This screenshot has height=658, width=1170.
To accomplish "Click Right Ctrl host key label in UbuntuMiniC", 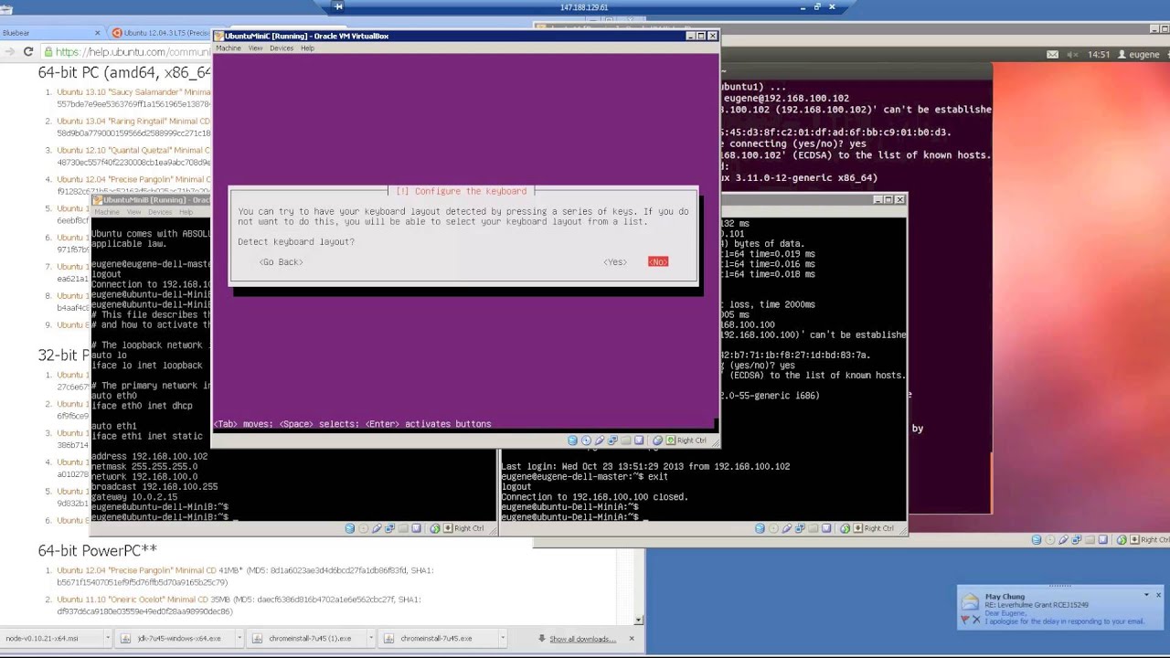I will point(692,440).
